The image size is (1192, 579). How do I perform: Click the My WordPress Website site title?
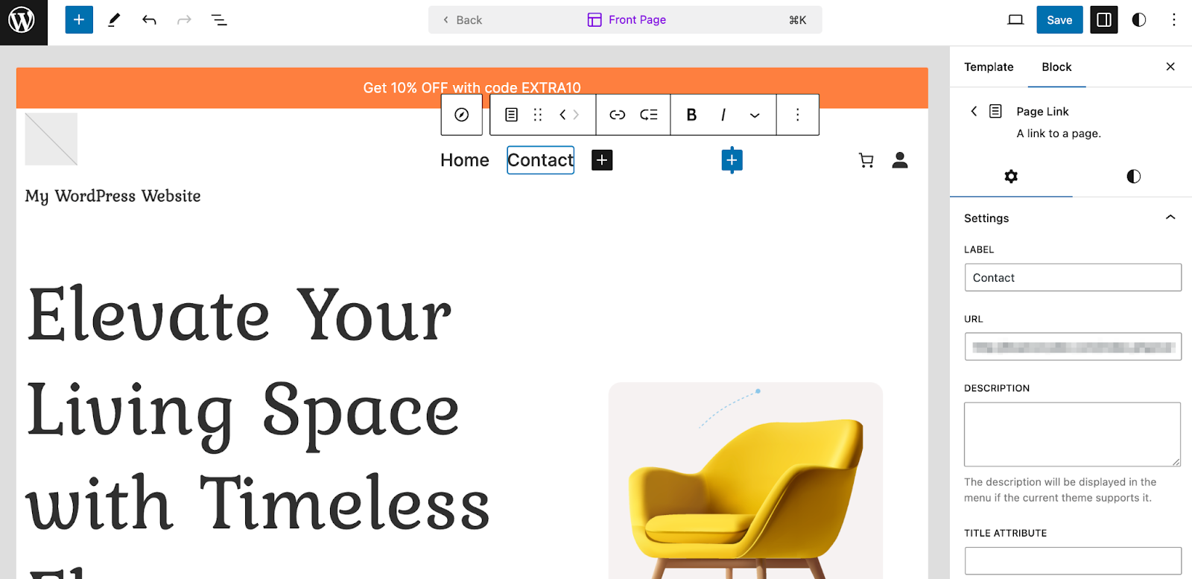click(x=112, y=196)
